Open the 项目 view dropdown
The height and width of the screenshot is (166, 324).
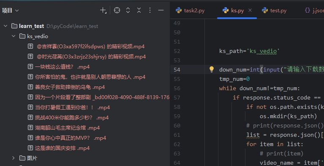10,10
